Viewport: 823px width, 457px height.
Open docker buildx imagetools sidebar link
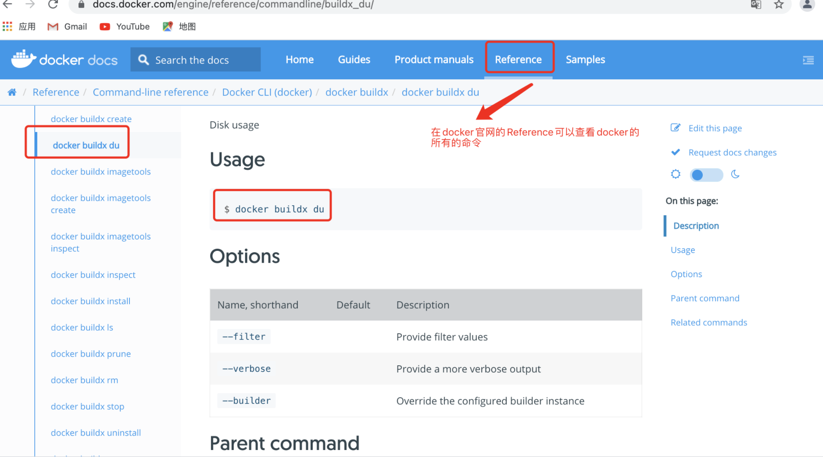(x=100, y=171)
